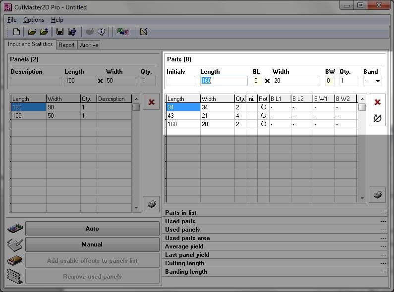Image resolution: width=394 pixels, height=292 pixels.
Task: Toggle rotation for the 160 x 20 part
Action: (263, 124)
